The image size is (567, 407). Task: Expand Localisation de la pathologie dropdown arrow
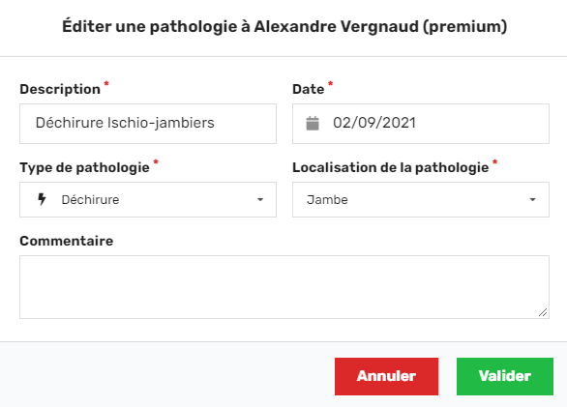532,199
